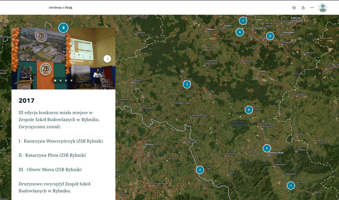Screen dimensions: 339x200
Task: Select map marker 5 near Bielsko-Biała
Action: pyautogui.click(x=267, y=148)
